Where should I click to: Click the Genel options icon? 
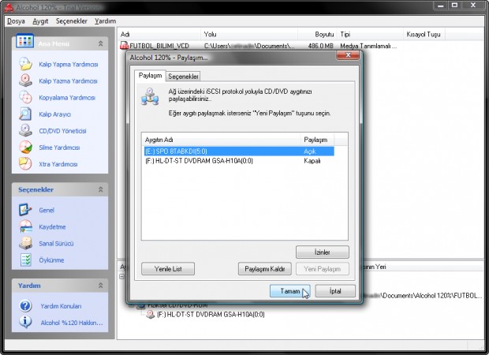(25, 210)
